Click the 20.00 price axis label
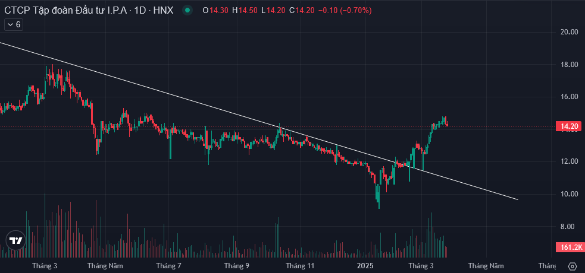Screen dimensions: 585x273 pyautogui.click(x=569, y=33)
